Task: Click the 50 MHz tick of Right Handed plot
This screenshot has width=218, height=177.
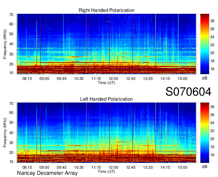Action: [11, 34]
